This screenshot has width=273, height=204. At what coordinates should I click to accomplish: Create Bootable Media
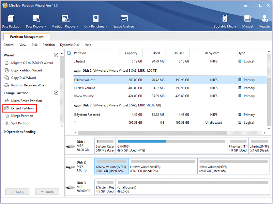pos(225,21)
